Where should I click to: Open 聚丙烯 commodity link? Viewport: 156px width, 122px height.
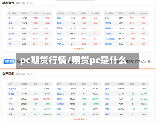tap(11, 34)
